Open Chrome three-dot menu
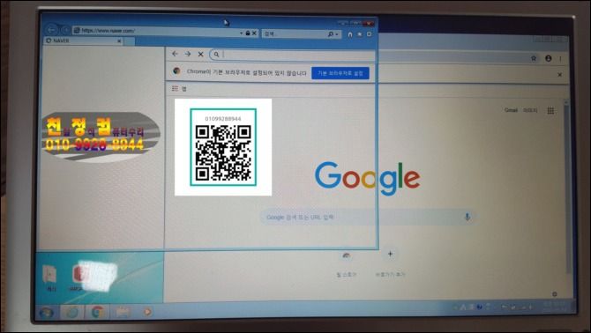This screenshot has height=333, width=591. click(x=561, y=59)
